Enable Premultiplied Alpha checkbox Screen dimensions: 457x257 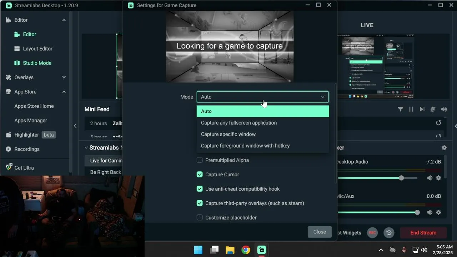pyautogui.click(x=200, y=160)
